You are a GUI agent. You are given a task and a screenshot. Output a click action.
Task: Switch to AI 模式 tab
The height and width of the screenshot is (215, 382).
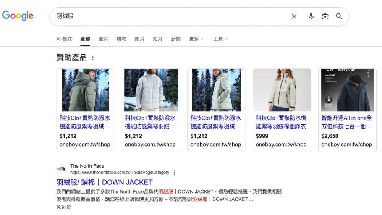tap(64, 39)
